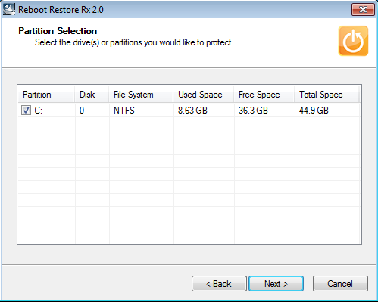
Task: Go back with the < Back button
Action: (219, 284)
